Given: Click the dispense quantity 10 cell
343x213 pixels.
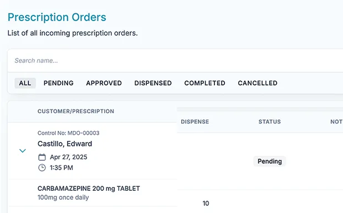Looking at the screenshot, I should pyautogui.click(x=206, y=204).
